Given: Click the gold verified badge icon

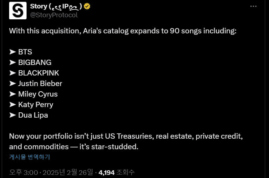Looking at the screenshot, I should click(x=87, y=7).
